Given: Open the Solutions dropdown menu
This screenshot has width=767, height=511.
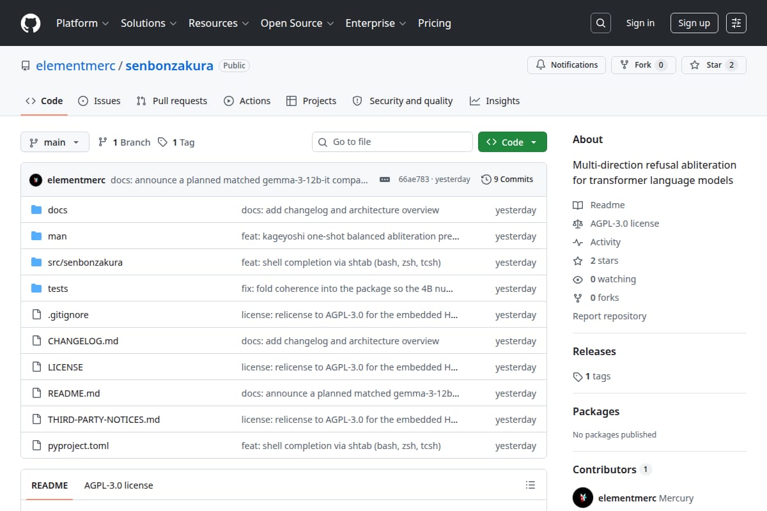Looking at the screenshot, I should tap(148, 23).
